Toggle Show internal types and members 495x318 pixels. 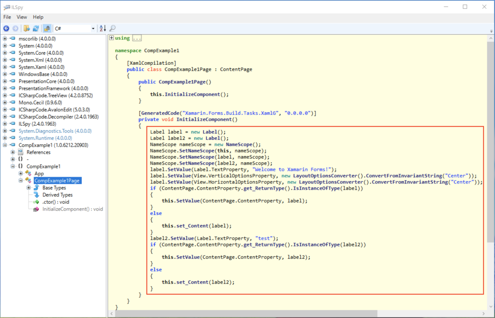click(x=47, y=29)
